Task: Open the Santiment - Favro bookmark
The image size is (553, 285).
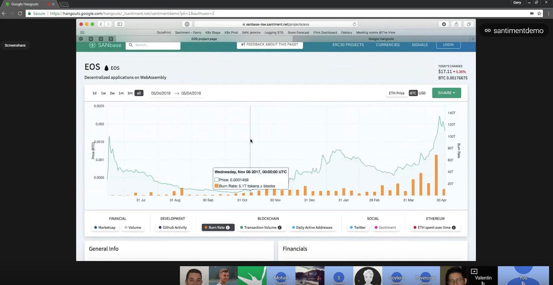Action: [x=188, y=32]
